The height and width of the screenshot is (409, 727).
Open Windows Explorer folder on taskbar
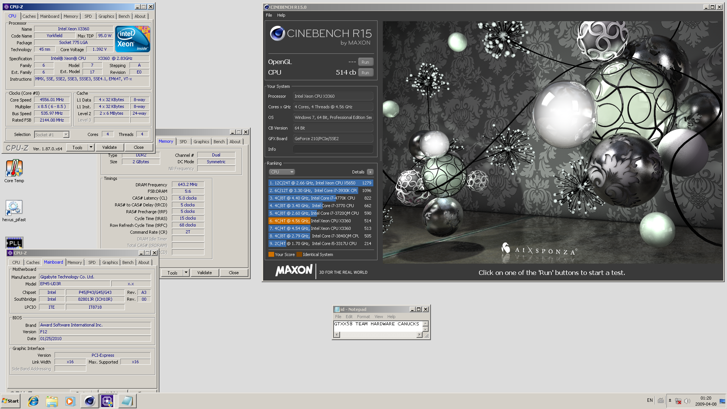[52, 401]
